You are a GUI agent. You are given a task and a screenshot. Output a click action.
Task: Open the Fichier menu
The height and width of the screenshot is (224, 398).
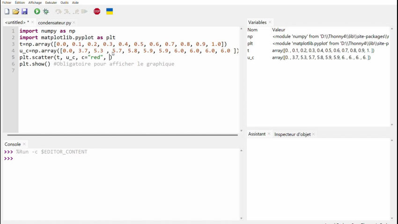coord(7,3)
